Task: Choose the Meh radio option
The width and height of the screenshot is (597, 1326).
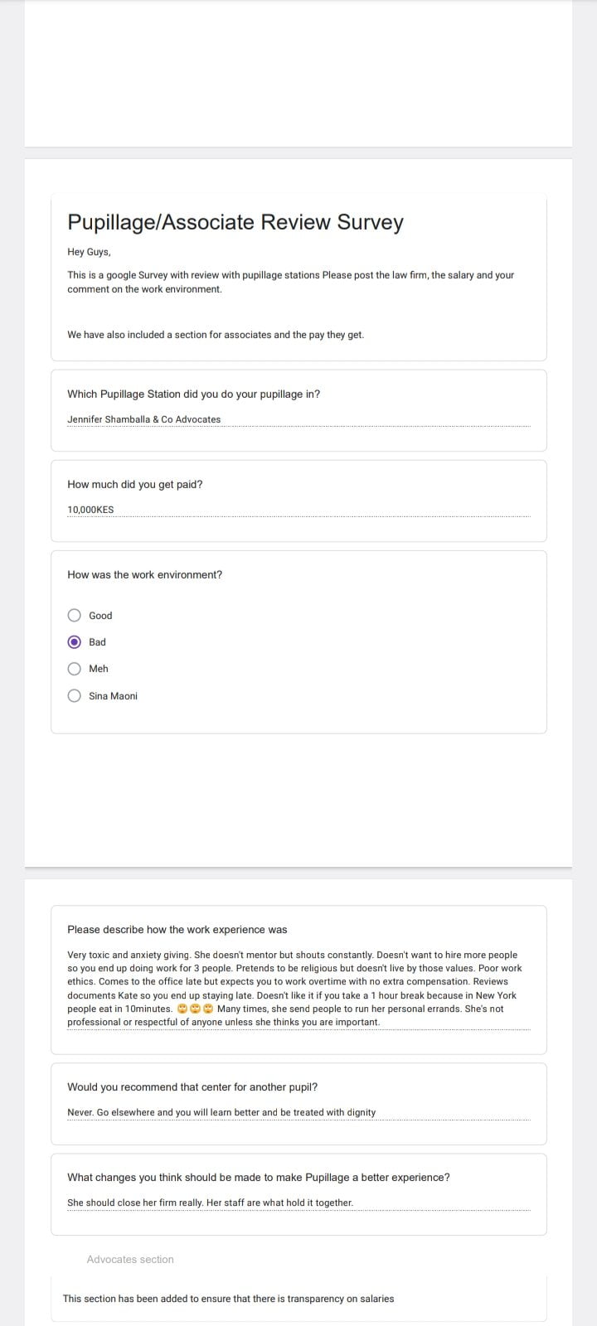Action: coord(75,669)
